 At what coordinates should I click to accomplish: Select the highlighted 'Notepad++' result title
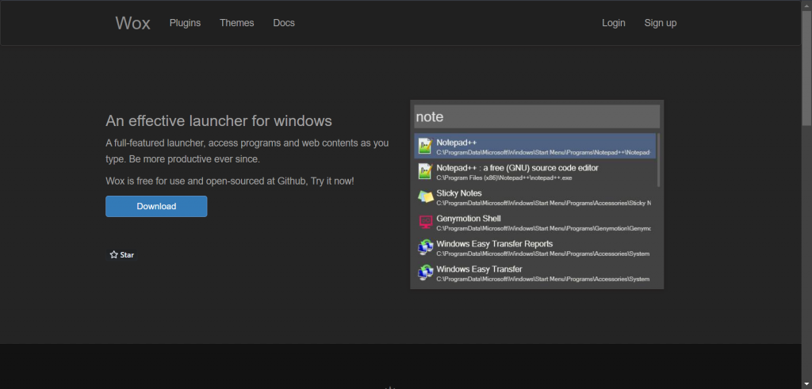click(456, 143)
